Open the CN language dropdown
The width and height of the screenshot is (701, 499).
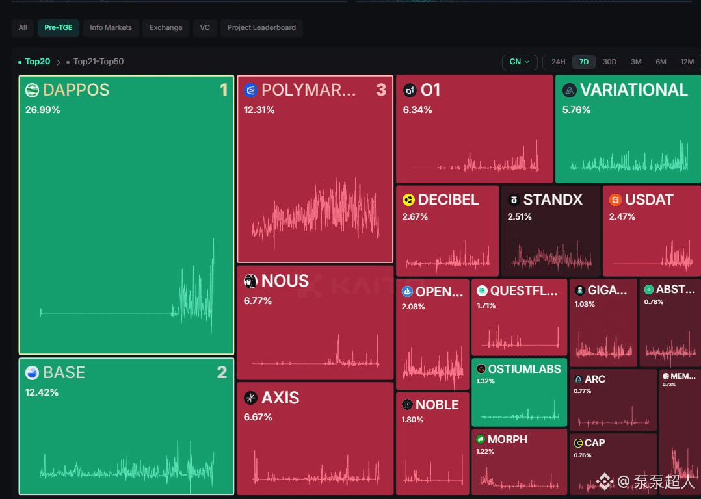click(x=520, y=62)
